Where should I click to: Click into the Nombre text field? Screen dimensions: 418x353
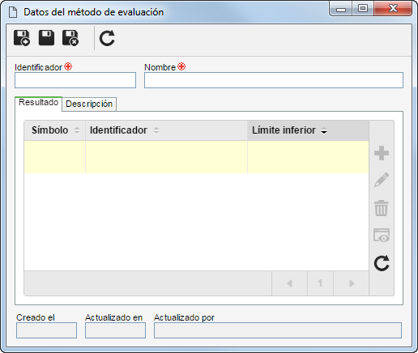pos(274,80)
